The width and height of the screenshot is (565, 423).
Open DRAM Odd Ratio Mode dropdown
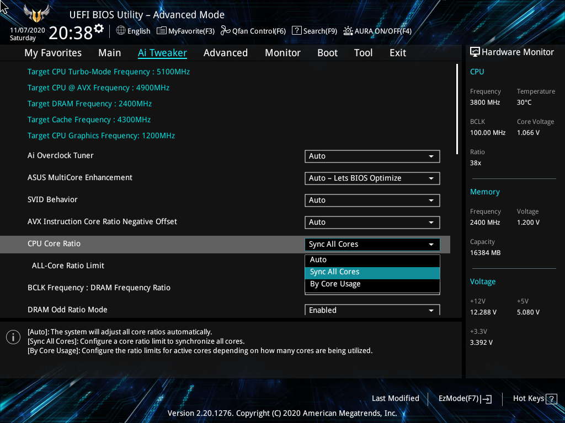(372, 310)
